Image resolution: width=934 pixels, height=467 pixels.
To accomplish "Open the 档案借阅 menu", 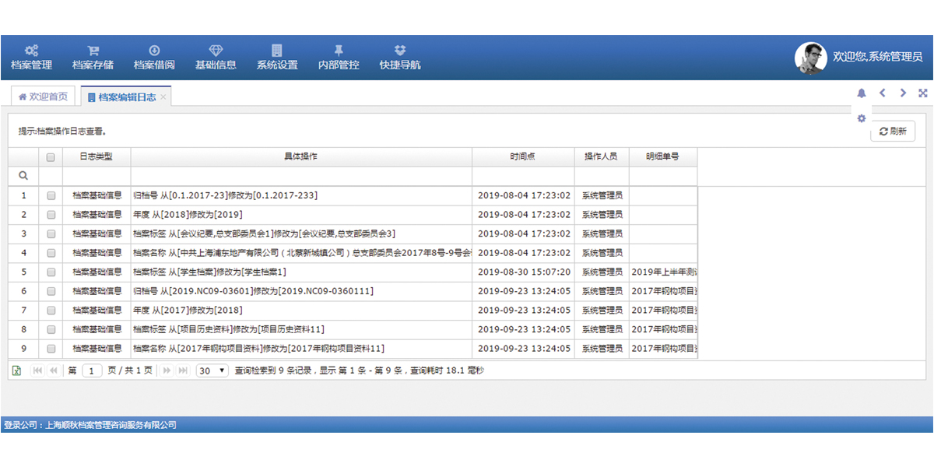I will 154,58.
